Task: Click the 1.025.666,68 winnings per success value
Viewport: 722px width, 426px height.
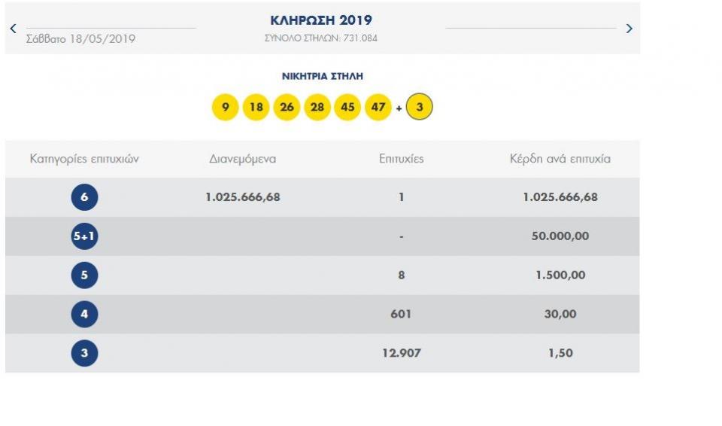Action: (560, 197)
